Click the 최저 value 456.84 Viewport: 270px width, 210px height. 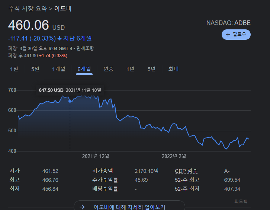click(50, 189)
